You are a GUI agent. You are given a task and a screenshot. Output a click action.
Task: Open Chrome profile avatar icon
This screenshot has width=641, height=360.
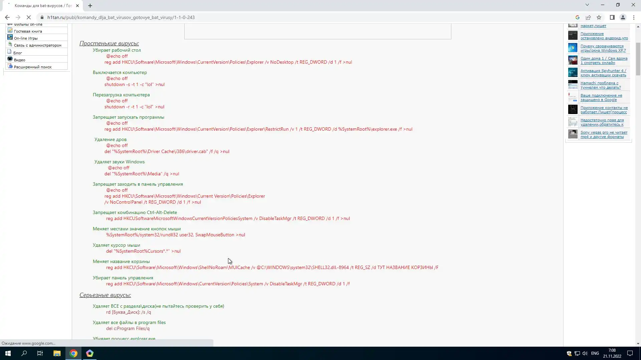[x=623, y=17]
